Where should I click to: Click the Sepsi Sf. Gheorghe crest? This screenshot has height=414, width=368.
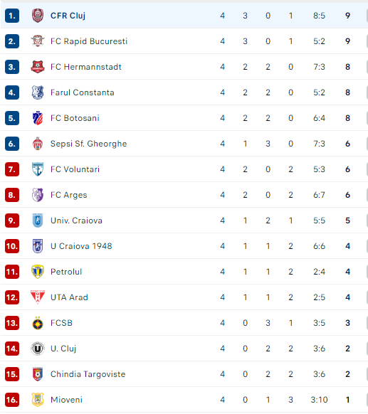point(38,144)
